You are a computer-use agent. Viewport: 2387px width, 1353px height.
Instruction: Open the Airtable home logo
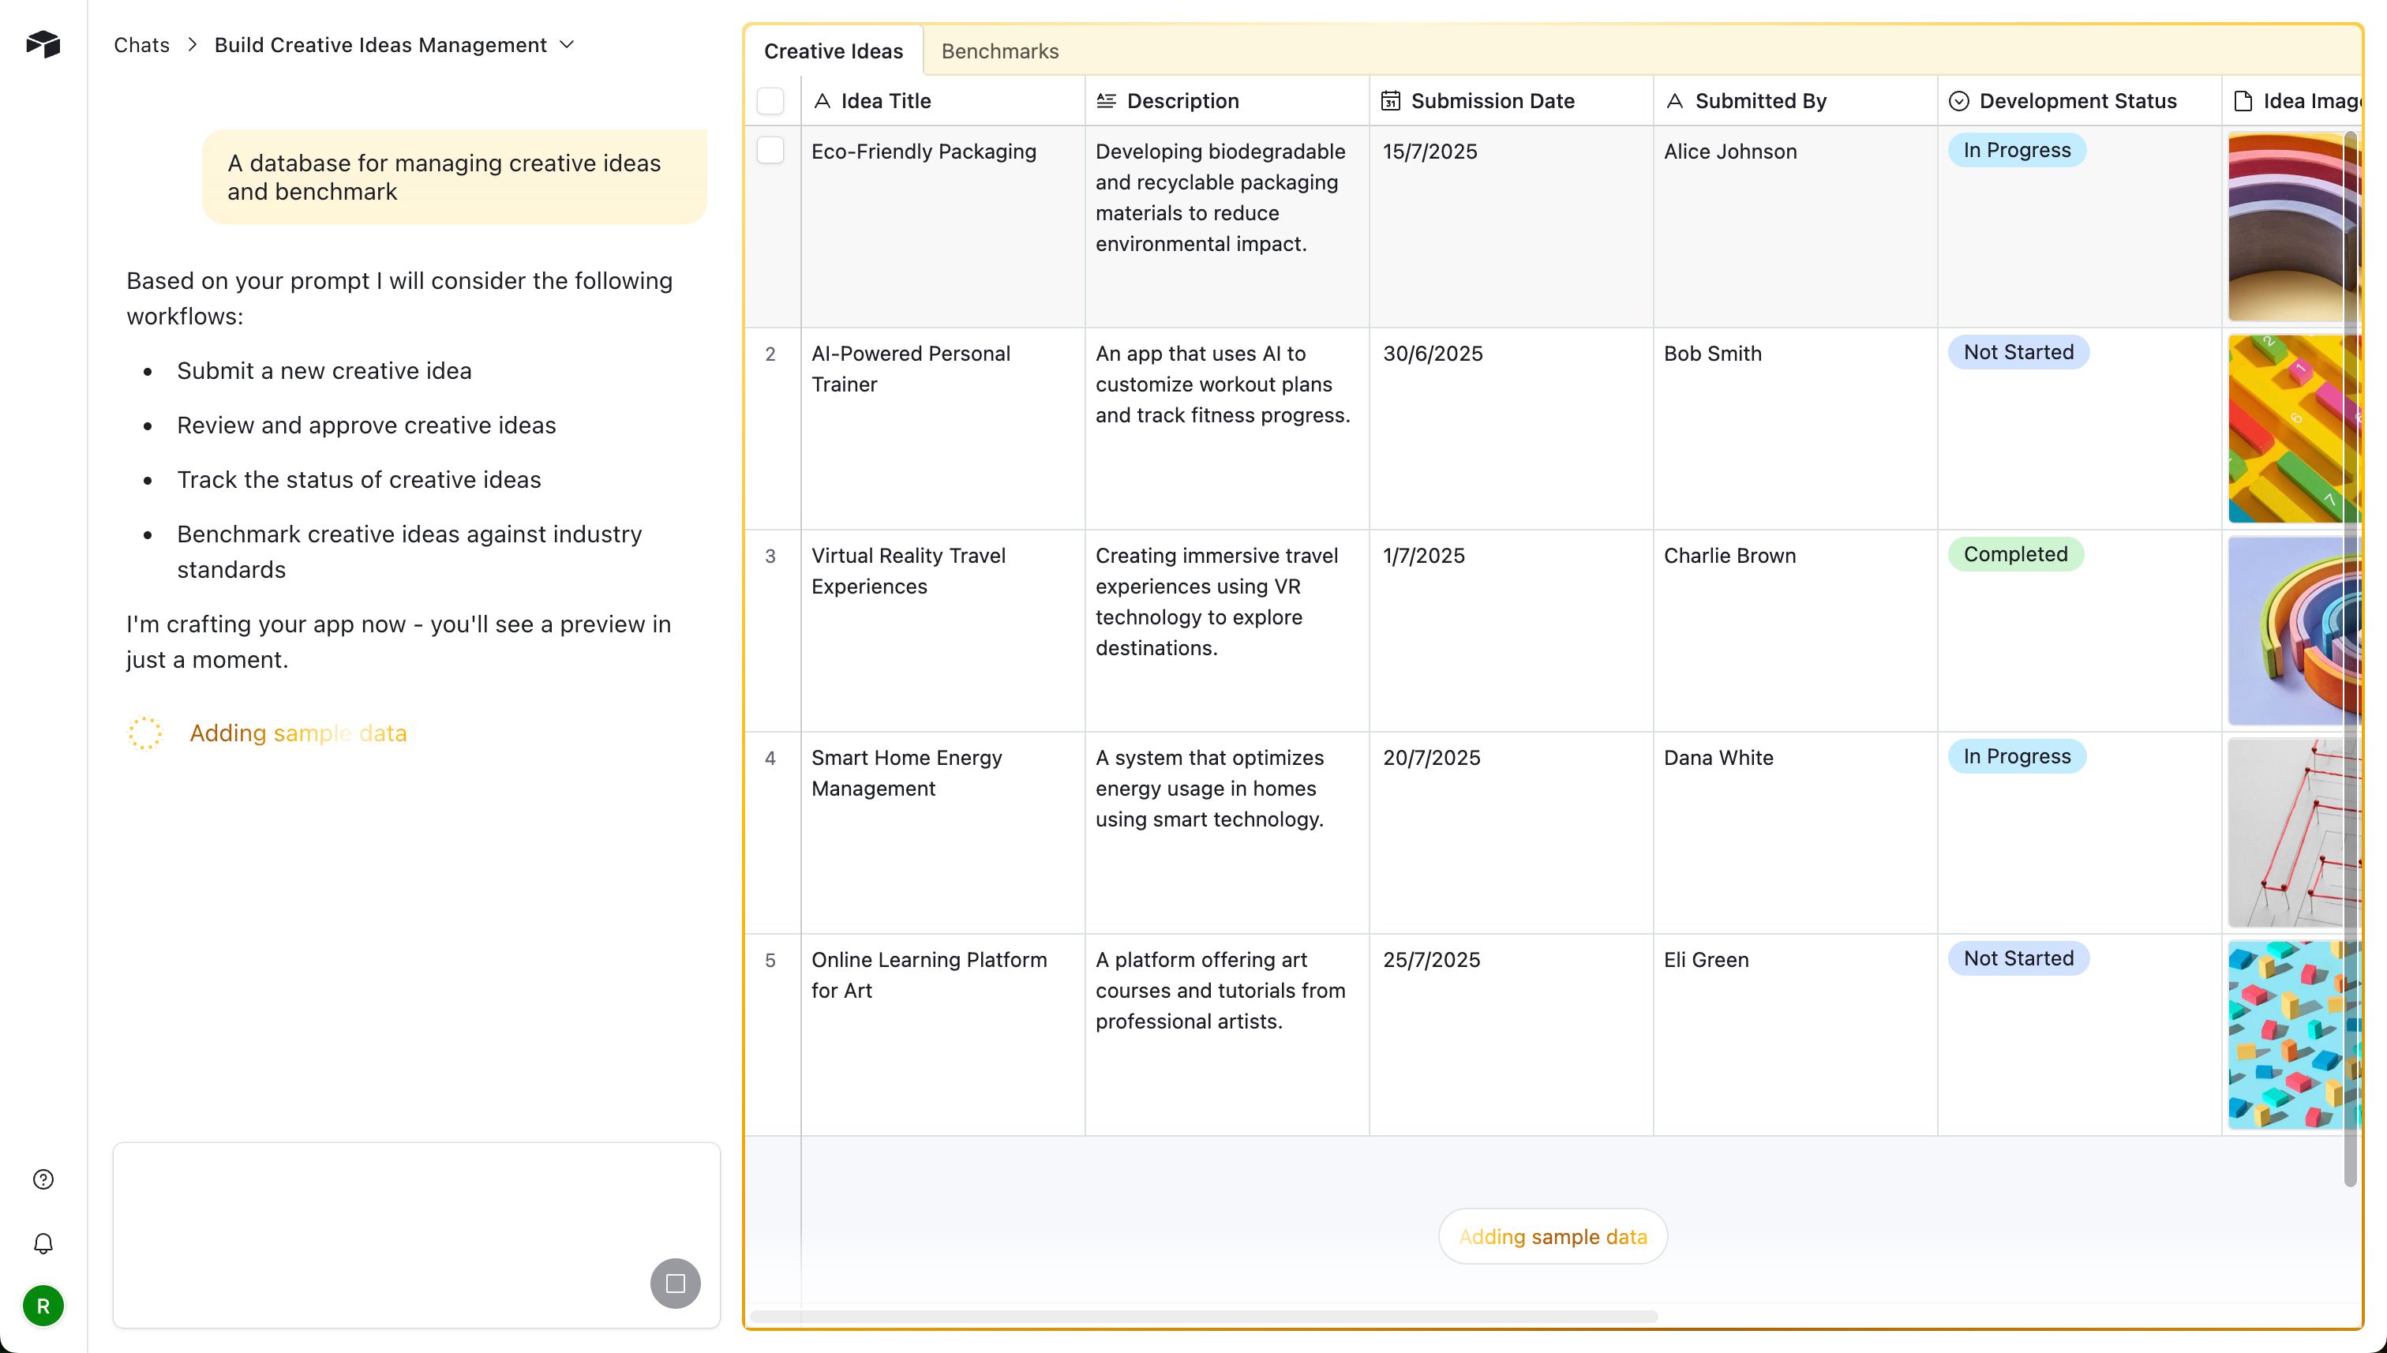(43, 43)
